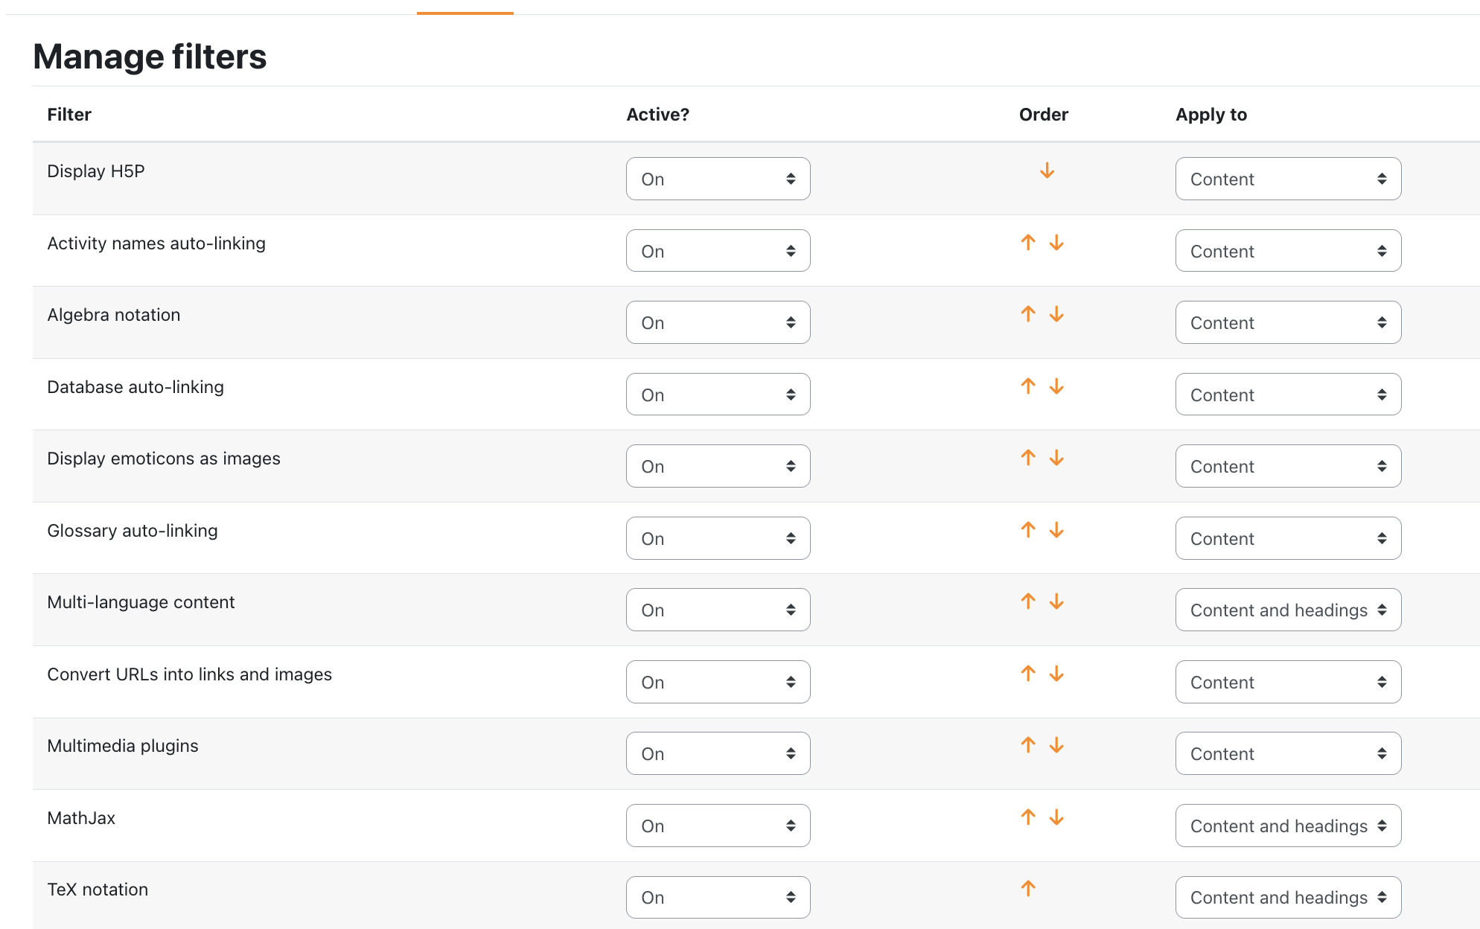Move Algebra notation filter up
Viewport: 1480px width, 929px height.
coord(1028,314)
